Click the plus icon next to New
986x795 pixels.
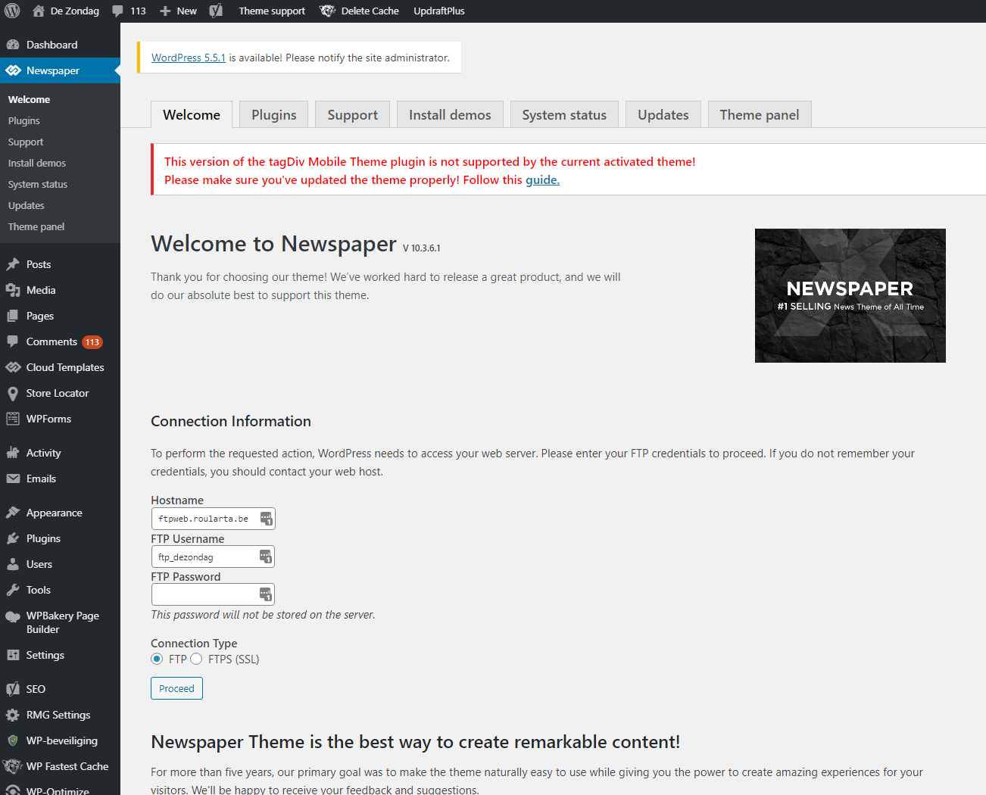165,11
